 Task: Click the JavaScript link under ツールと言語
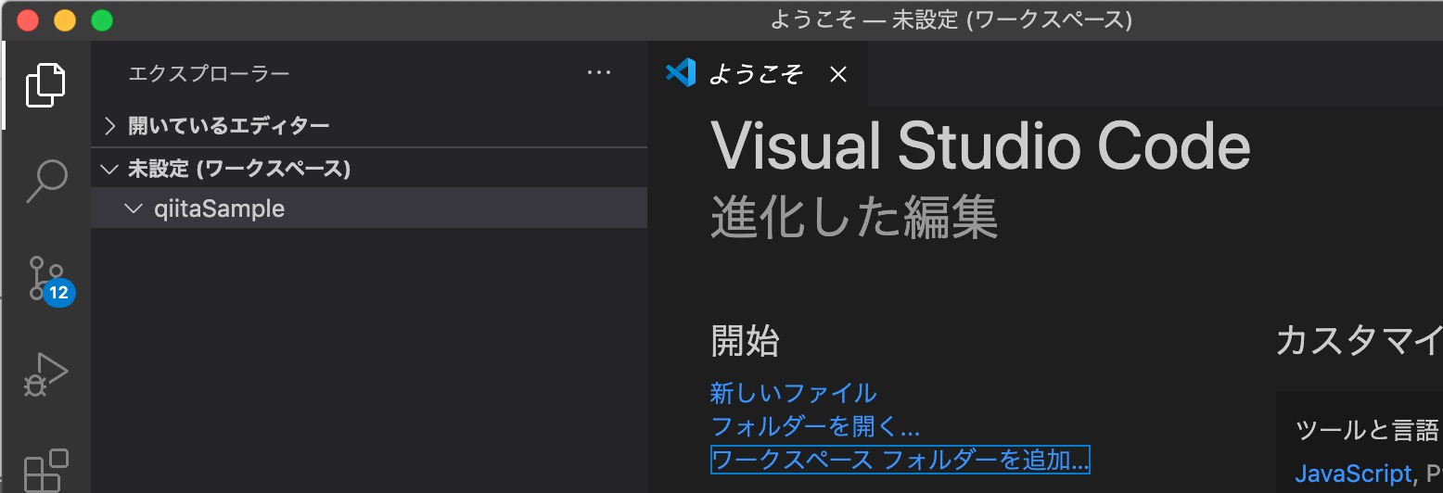click(1351, 474)
